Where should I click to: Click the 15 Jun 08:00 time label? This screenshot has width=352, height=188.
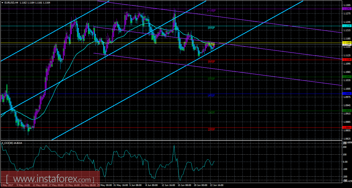coord(184,185)
